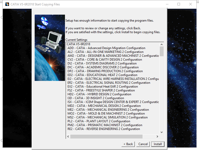Select PM2 - PRISMATIC MACHINIST 2 line
Viewport: 199px width, 150px height.
tap(105, 125)
